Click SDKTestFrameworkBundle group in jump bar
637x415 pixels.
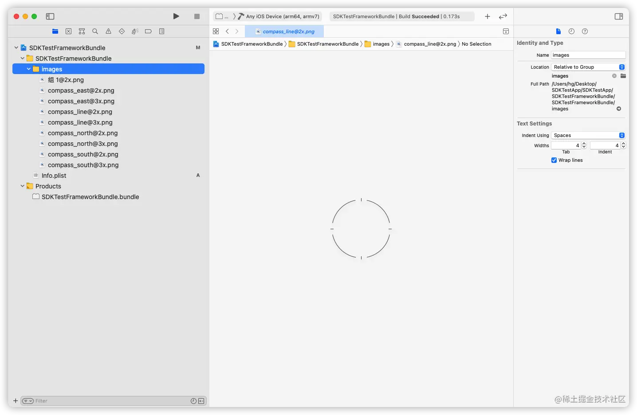(323, 44)
